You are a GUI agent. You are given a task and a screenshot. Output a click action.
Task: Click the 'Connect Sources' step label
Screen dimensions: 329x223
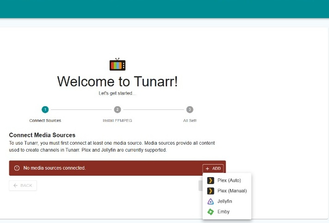click(45, 121)
